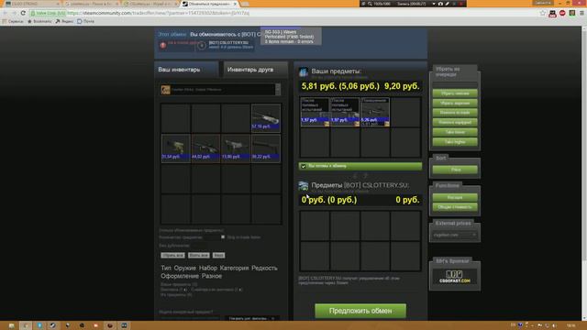Click the red adblock extension icon
Screen dimensions: 587x330
click(562, 13)
